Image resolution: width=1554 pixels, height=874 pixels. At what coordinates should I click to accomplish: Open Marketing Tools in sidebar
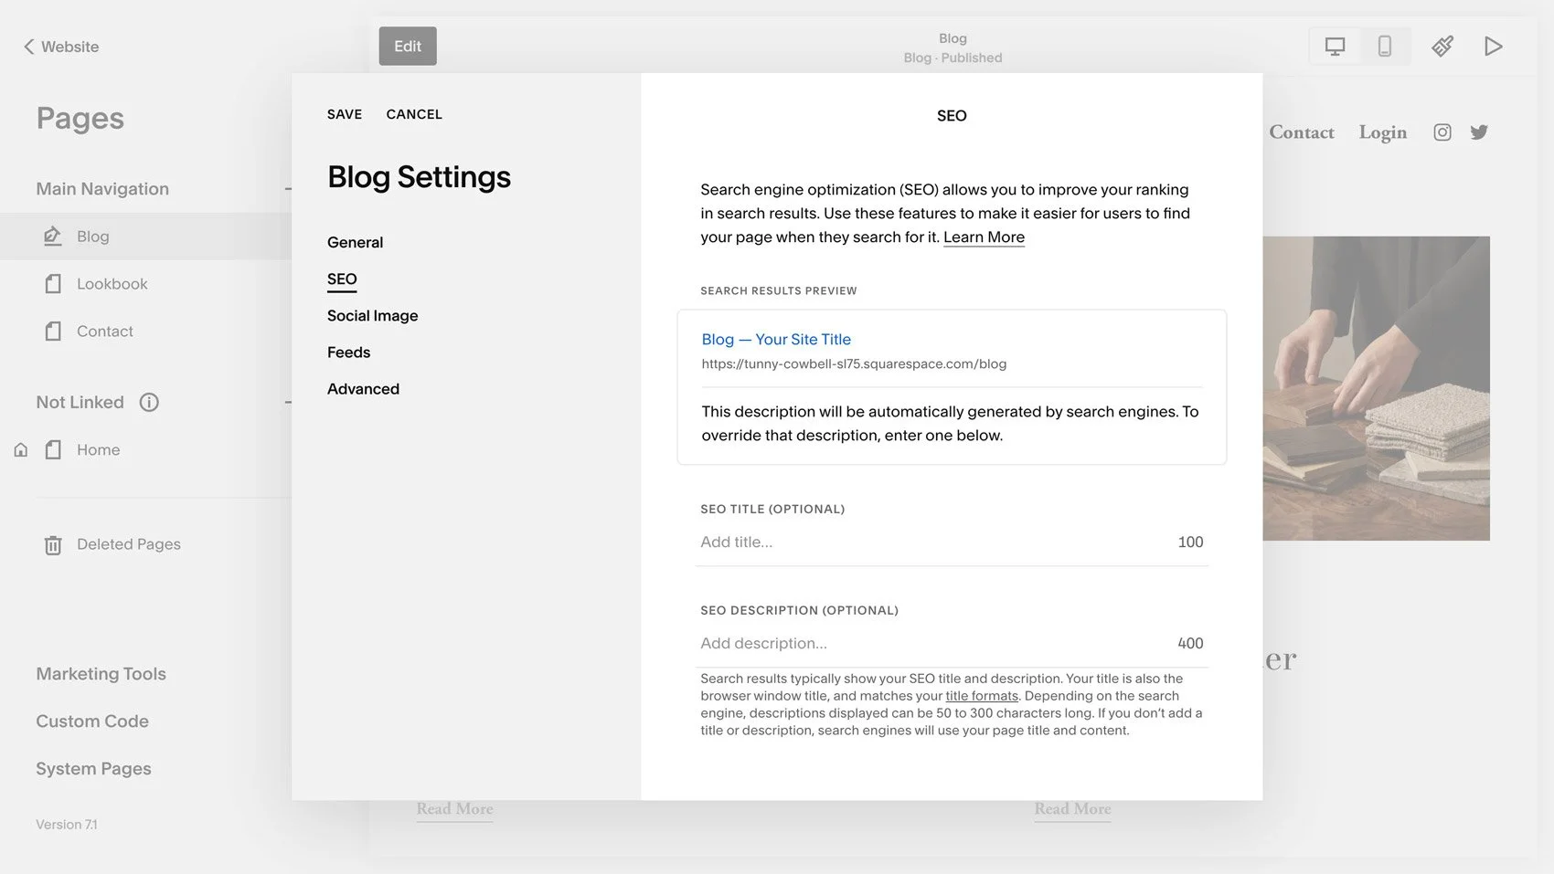click(101, 674)
